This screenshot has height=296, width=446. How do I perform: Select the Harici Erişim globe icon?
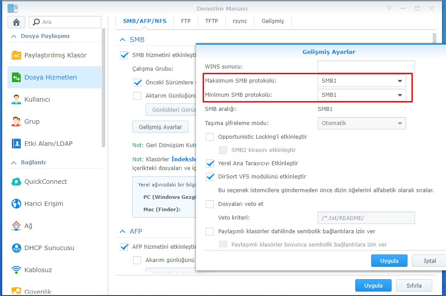16,204
